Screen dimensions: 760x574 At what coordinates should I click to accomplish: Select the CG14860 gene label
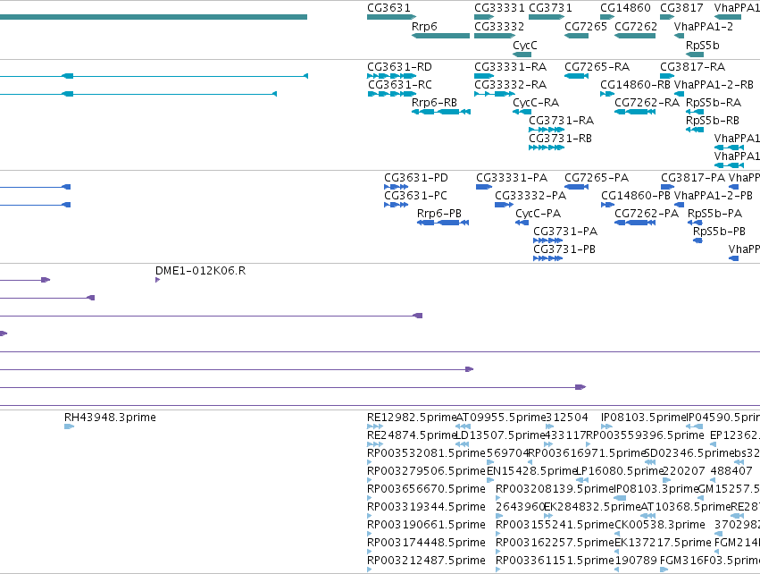click(x=625, y=8)
